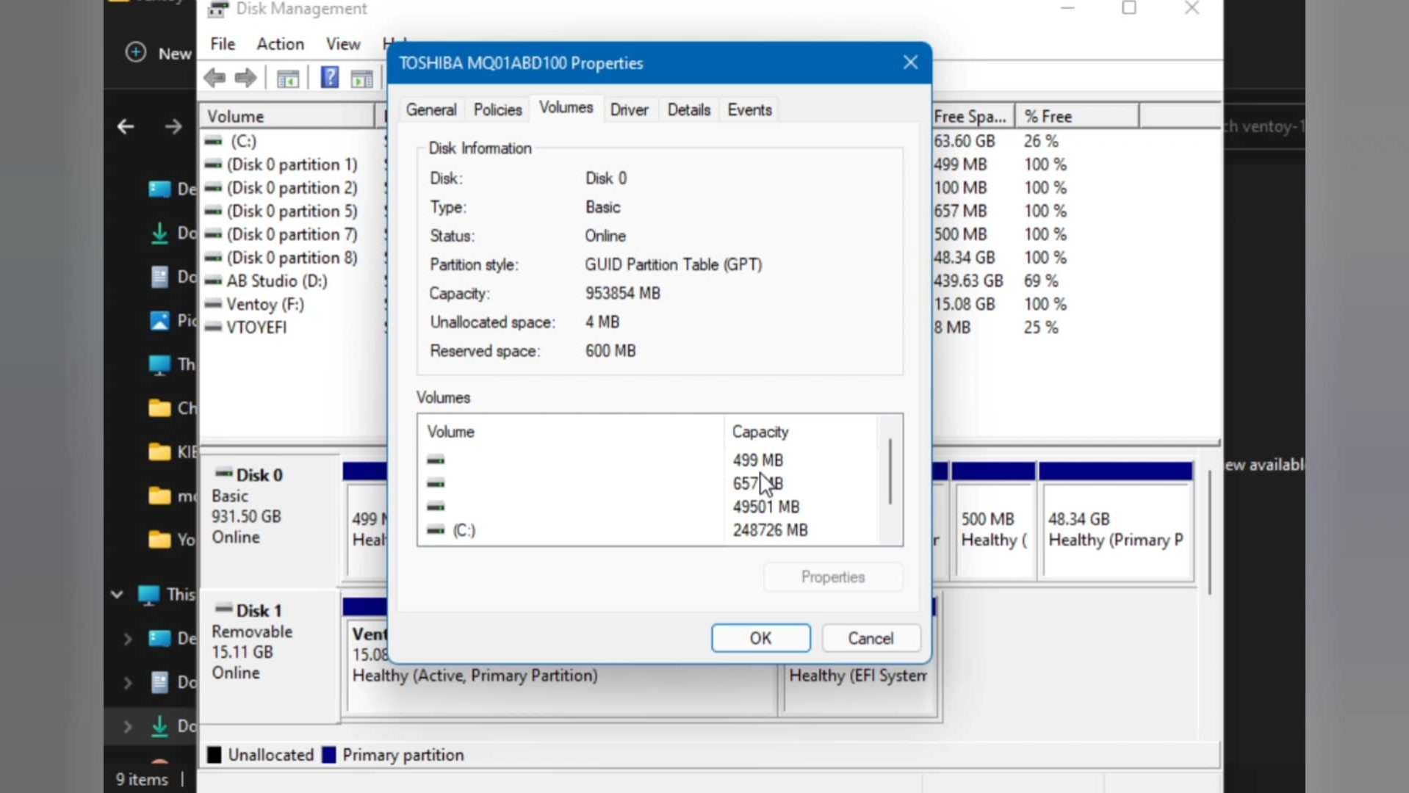This screenshot has height=793, width=1409.
Task: Select the Volumes tab
Action: (x=566, y=107)
